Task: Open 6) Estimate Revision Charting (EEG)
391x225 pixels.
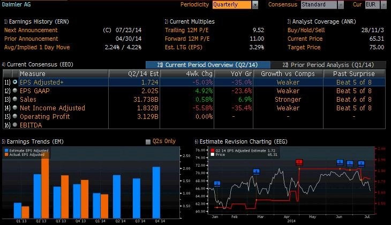Action: tap(241, 141)
